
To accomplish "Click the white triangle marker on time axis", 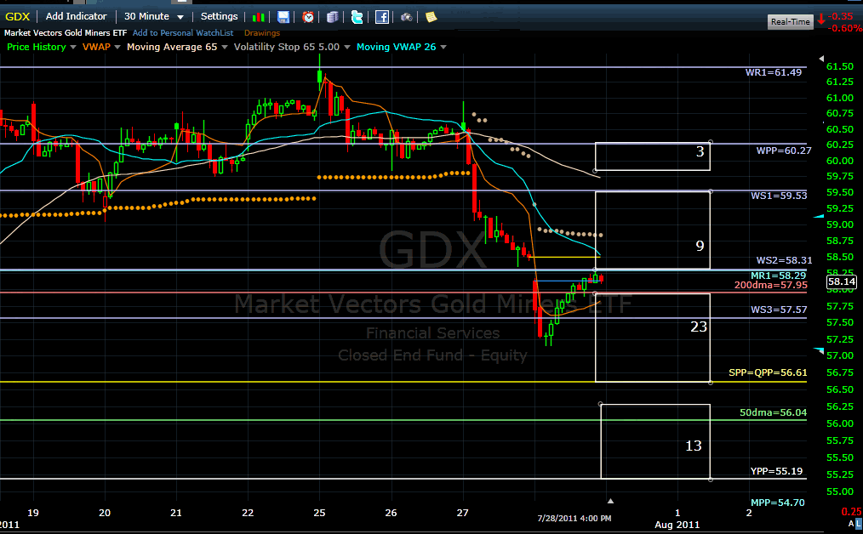I will pyautogui.click(x=610, y=501).
